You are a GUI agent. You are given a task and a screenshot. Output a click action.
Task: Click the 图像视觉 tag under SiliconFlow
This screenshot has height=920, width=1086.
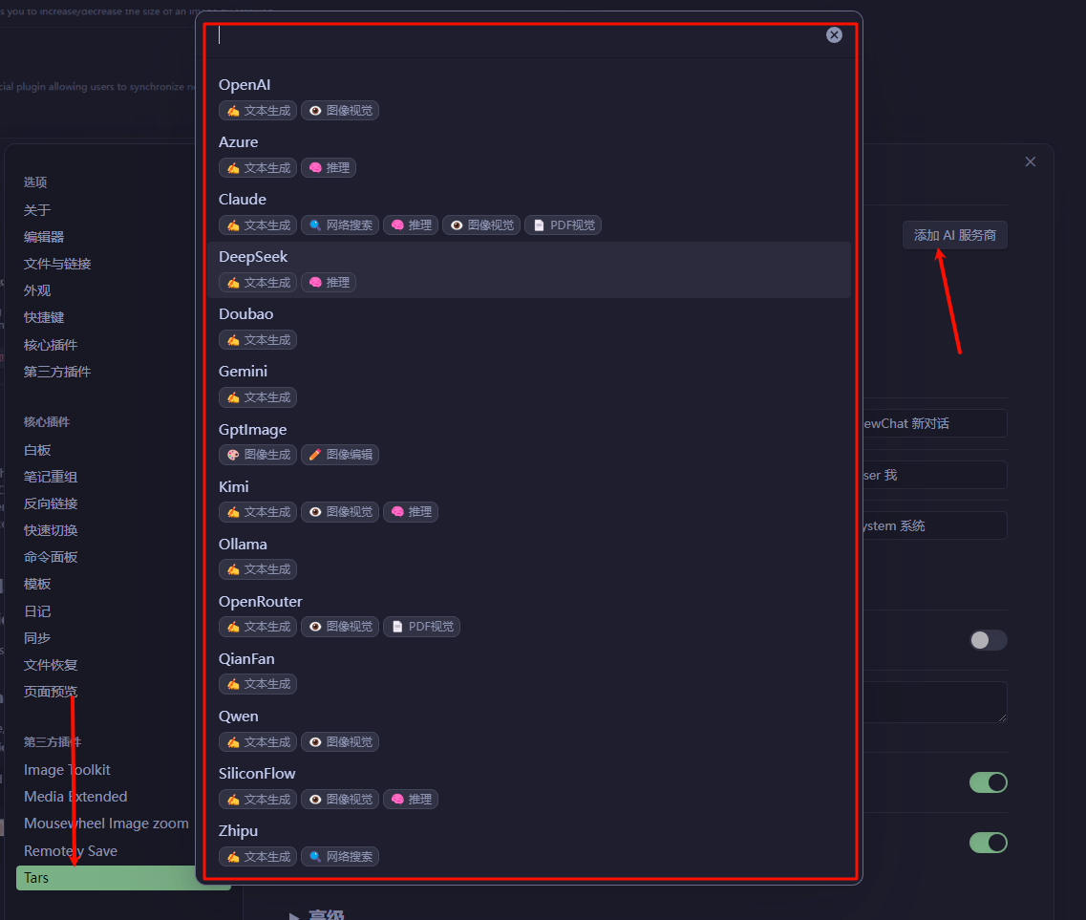click(x=340, y=800)
